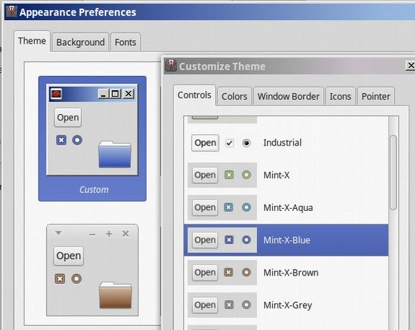Click the blue folder icon in Custom theme preview
Screen dimensions: 415x330
[x=115, y=154]
